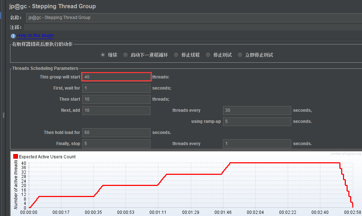
Task: Click the 'Then start 10 threads' field
Action: pyautogui.click(x=116, y=99)
